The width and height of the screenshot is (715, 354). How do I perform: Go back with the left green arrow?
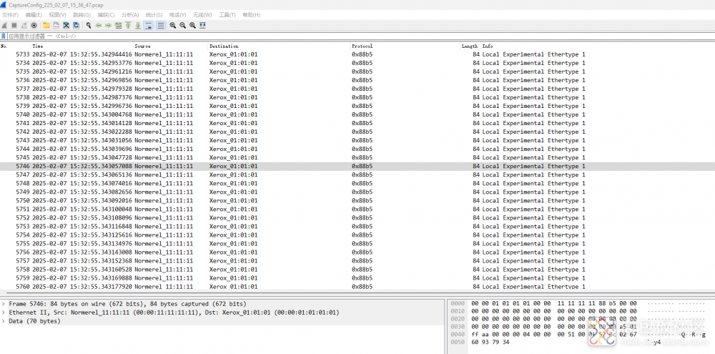(99, 26)
